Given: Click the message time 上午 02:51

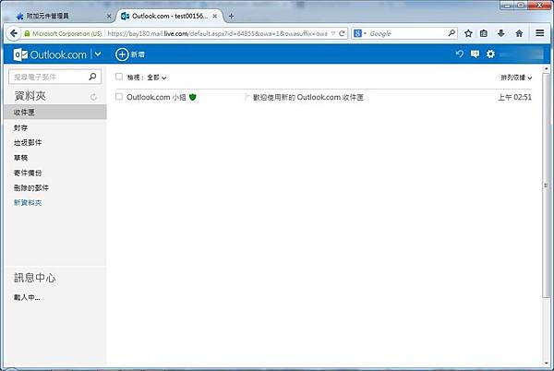Looking at the screenshot, I should (515, 97).
